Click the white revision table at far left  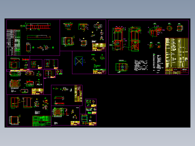[13, 42]
